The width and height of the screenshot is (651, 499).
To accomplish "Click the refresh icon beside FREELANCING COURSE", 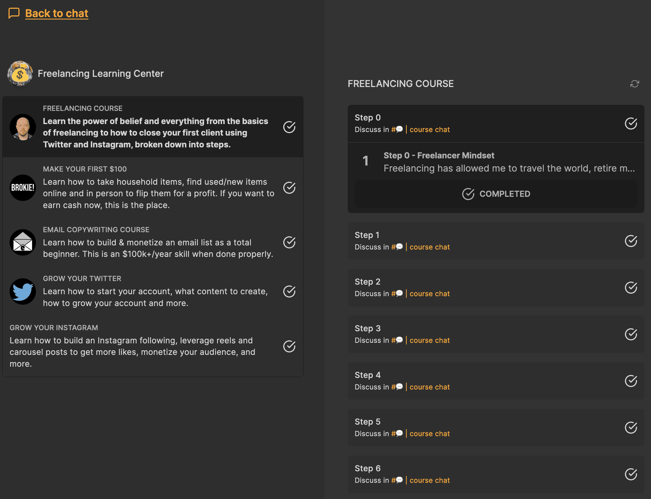I will tap(634, 84).
